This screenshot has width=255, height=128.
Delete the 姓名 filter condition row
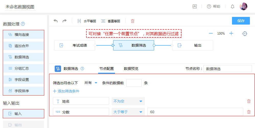[249, 101]
